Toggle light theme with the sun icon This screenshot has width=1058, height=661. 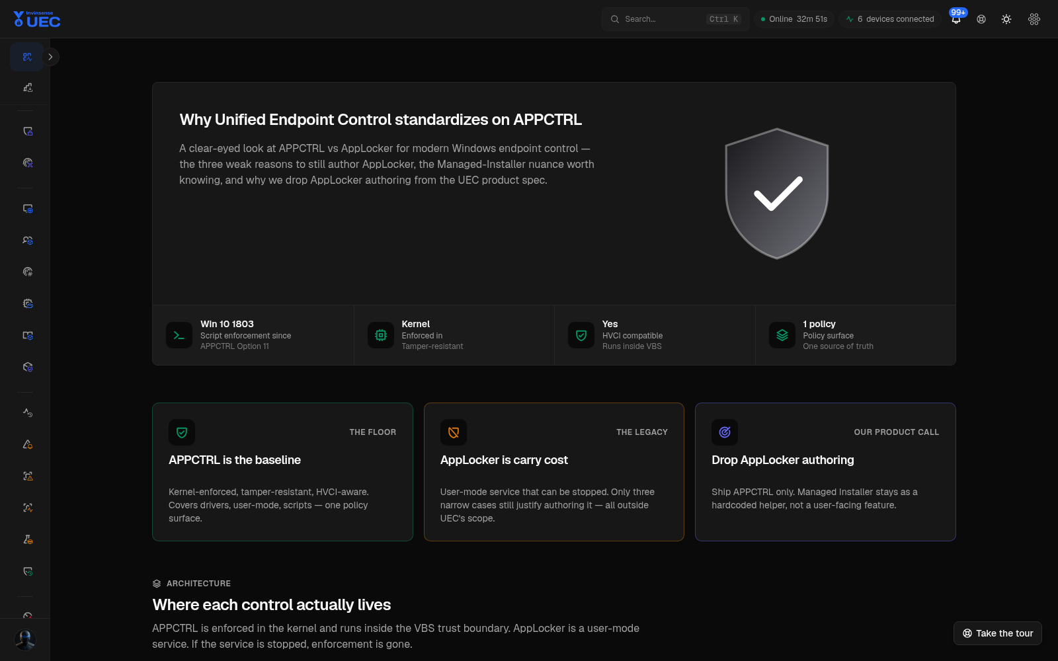click(x=1006, y=19)
